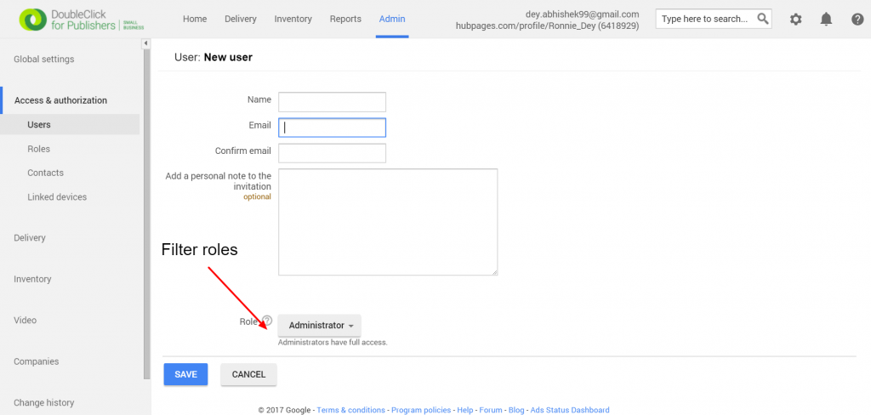Focus the Name input field
The height and width of the screenshot is (415, 871).
(x=333, y=102)
